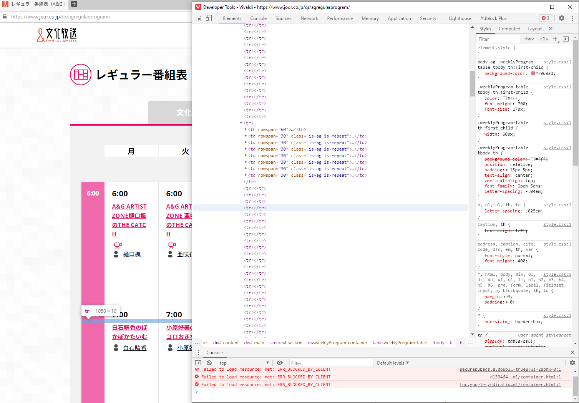
Task: Click the 文化放送 logo
Action: (57, 35)
